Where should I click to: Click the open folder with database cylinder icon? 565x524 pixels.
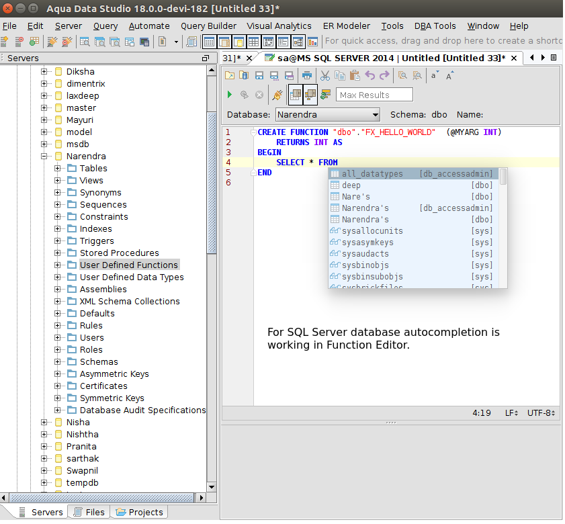click(x=244, y=75)
